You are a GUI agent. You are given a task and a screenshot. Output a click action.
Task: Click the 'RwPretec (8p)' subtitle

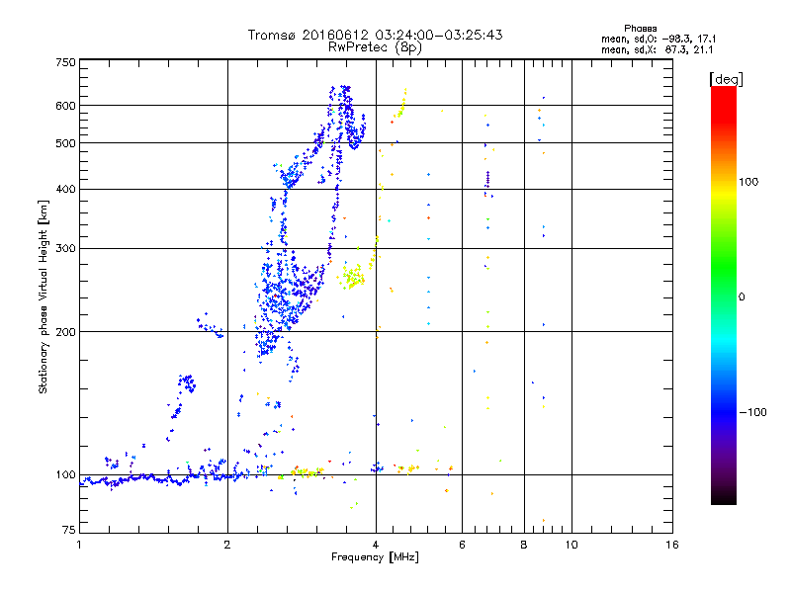click(375, 47)
